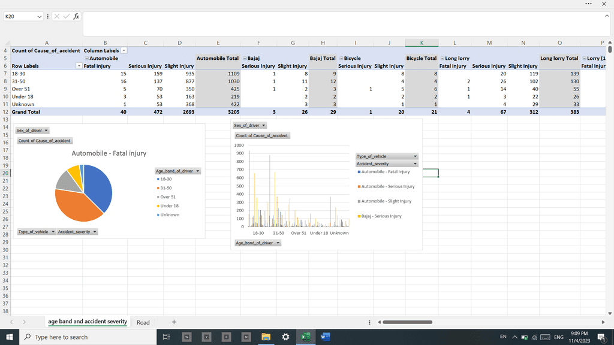Go to previous sheet with left arrow
This screenshot has width=614, height=345.
[x=11, y=322]
